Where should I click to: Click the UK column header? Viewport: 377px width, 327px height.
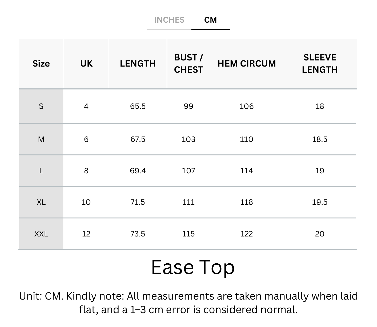click(86, 64)
